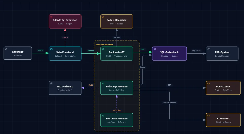The image size is (244, 134).
Task: Click the Queue edge label
Action: point(143,67)
